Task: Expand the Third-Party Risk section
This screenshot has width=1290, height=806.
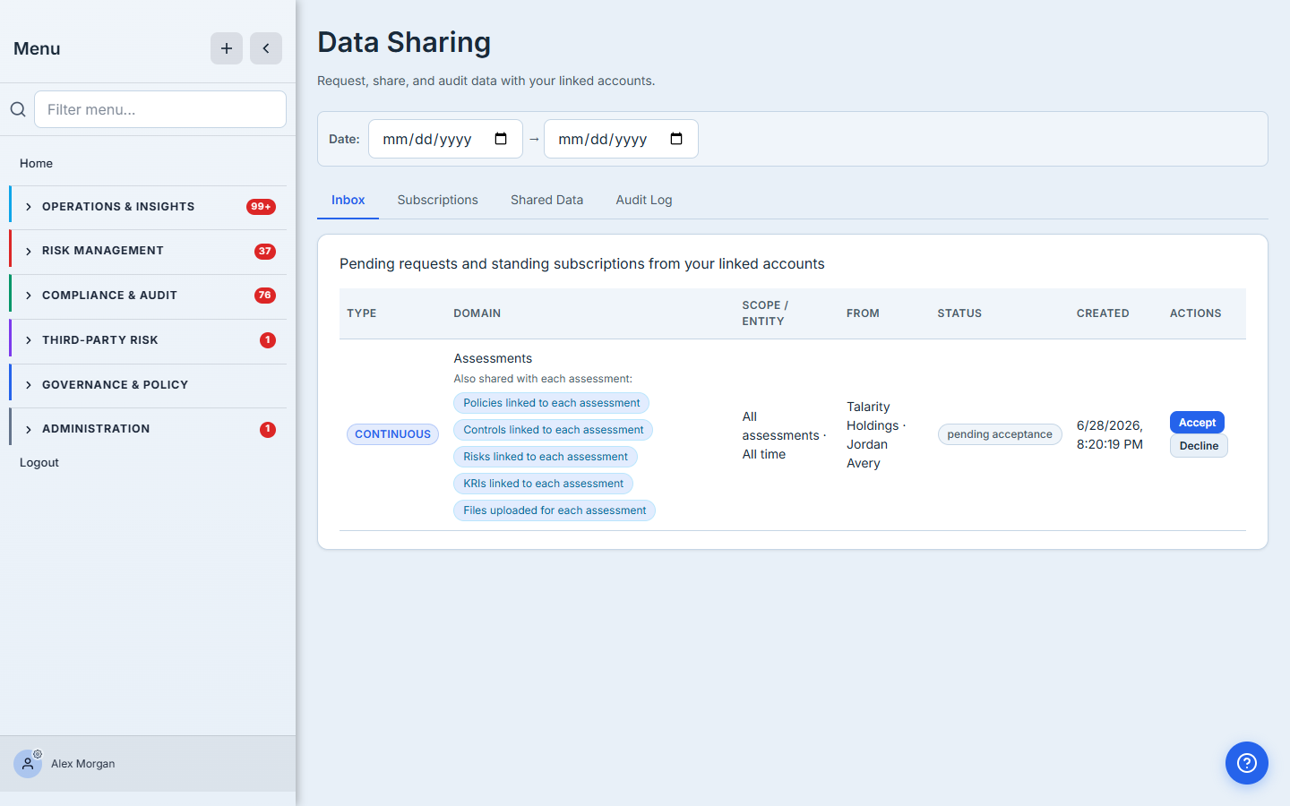Action: click(149, 340)
